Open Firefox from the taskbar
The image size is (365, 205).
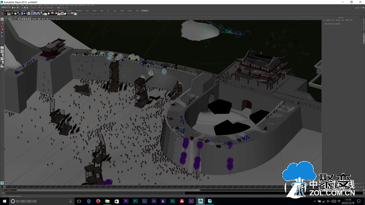[x=98, y=201]
